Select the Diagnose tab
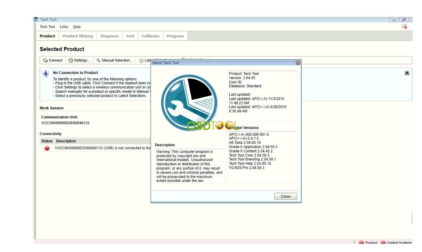The image size is (422, 252). tap(110, 36)
